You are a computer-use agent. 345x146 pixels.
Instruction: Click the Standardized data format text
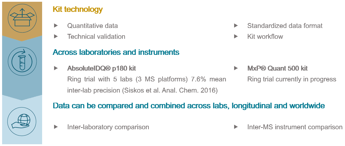click(x=285, y=26)
